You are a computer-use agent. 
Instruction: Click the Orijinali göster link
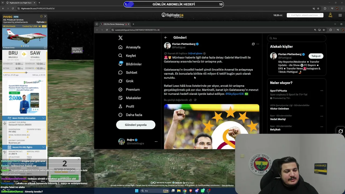pyautogui.click(x=195, y=53)
